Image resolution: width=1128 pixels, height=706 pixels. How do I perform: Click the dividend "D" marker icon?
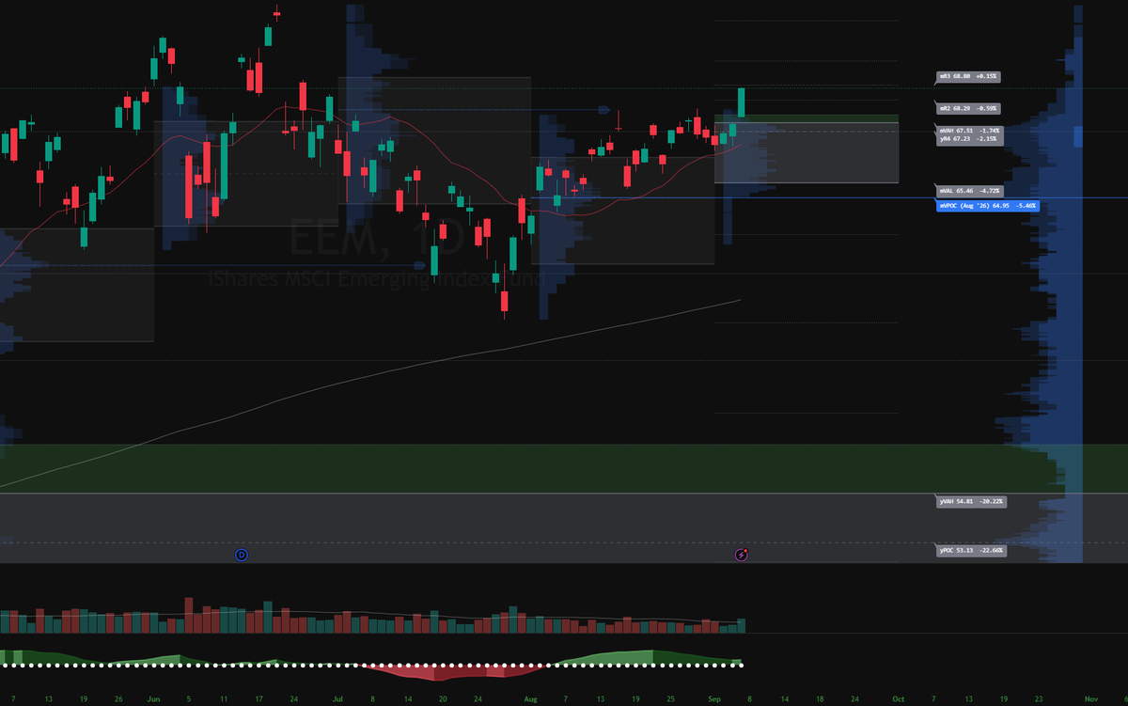(x=242, y=556)
